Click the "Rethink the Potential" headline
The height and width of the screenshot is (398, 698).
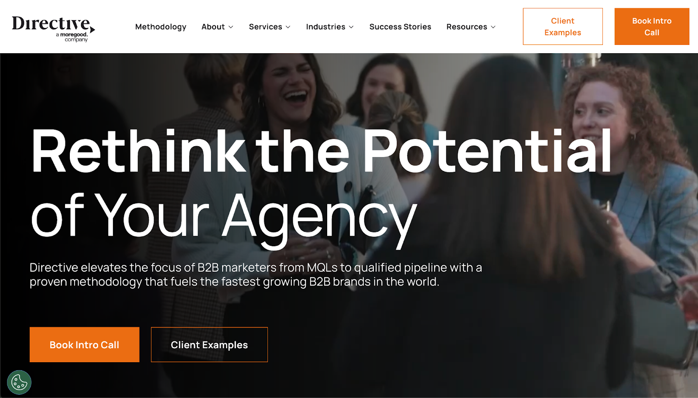321,151
